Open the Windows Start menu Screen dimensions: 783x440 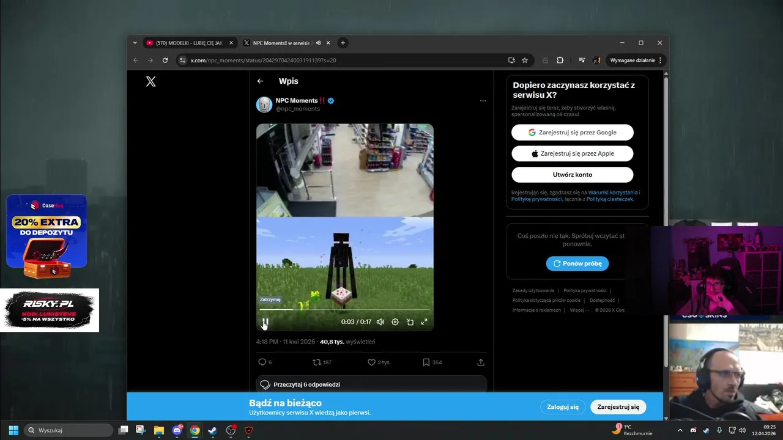coord(13,430)
